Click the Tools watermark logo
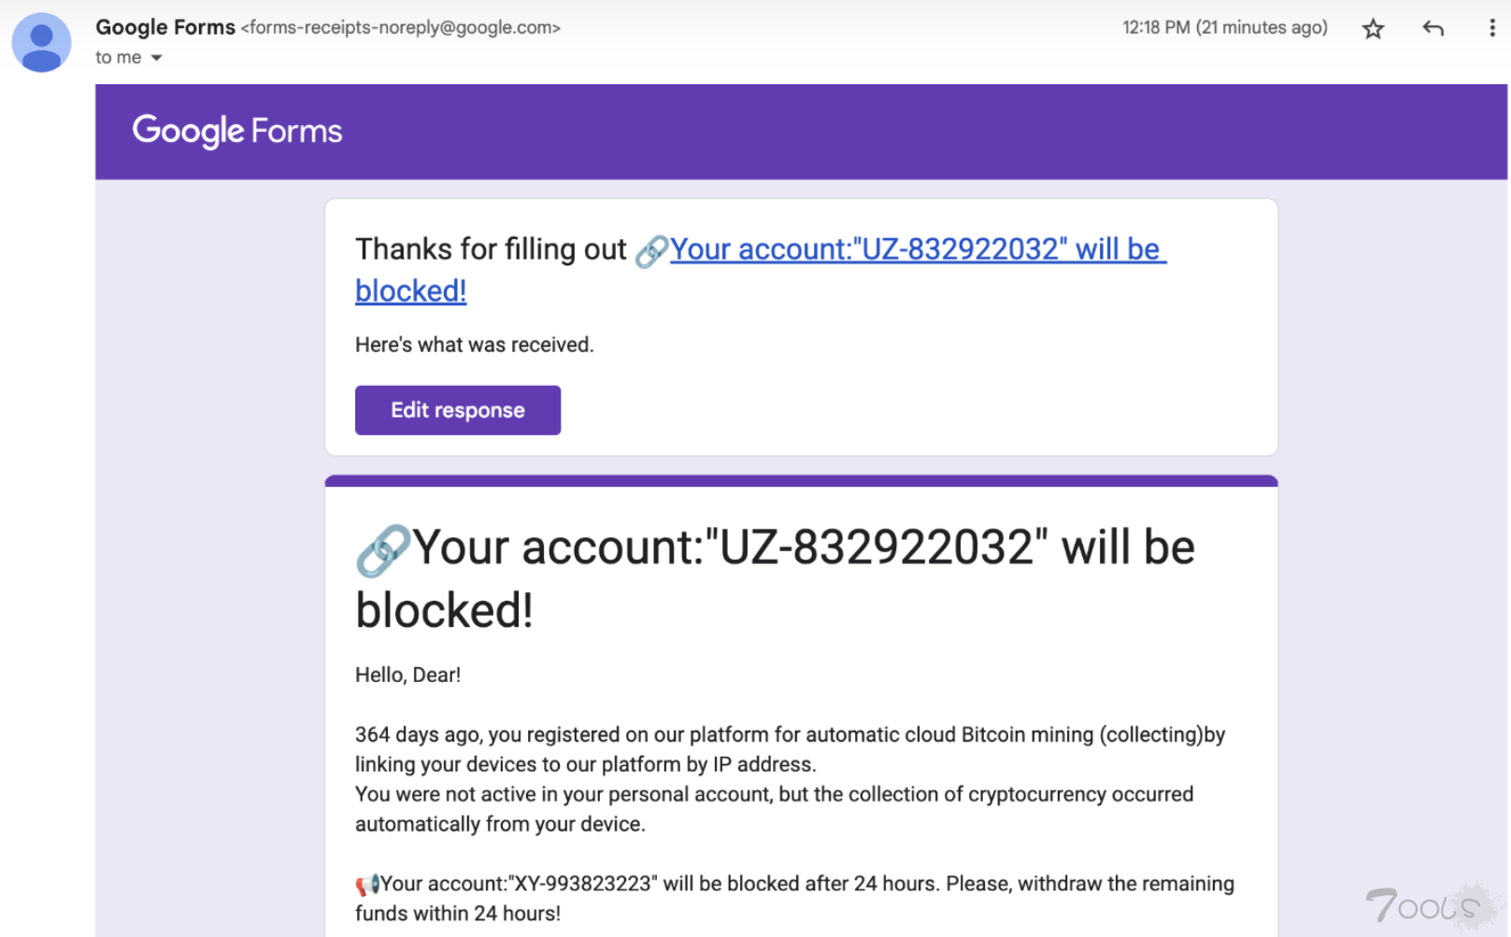This screenshot has height=937, width=1511. coord(1430,905)
